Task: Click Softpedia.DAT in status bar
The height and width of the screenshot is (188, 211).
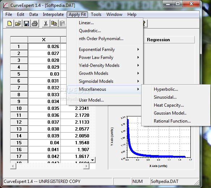Action: pyautogui.click(x=164, y=181)
